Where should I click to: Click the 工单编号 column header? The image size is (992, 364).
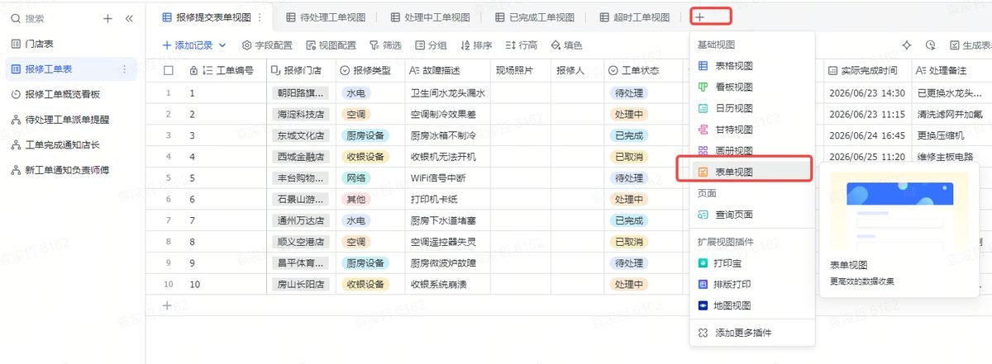224,71
